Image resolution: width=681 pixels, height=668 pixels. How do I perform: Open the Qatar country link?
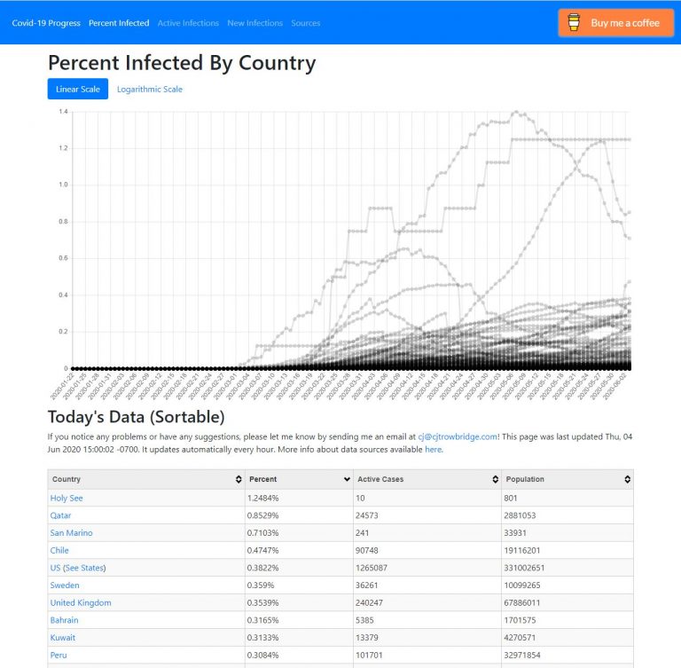tap(60, 515)
